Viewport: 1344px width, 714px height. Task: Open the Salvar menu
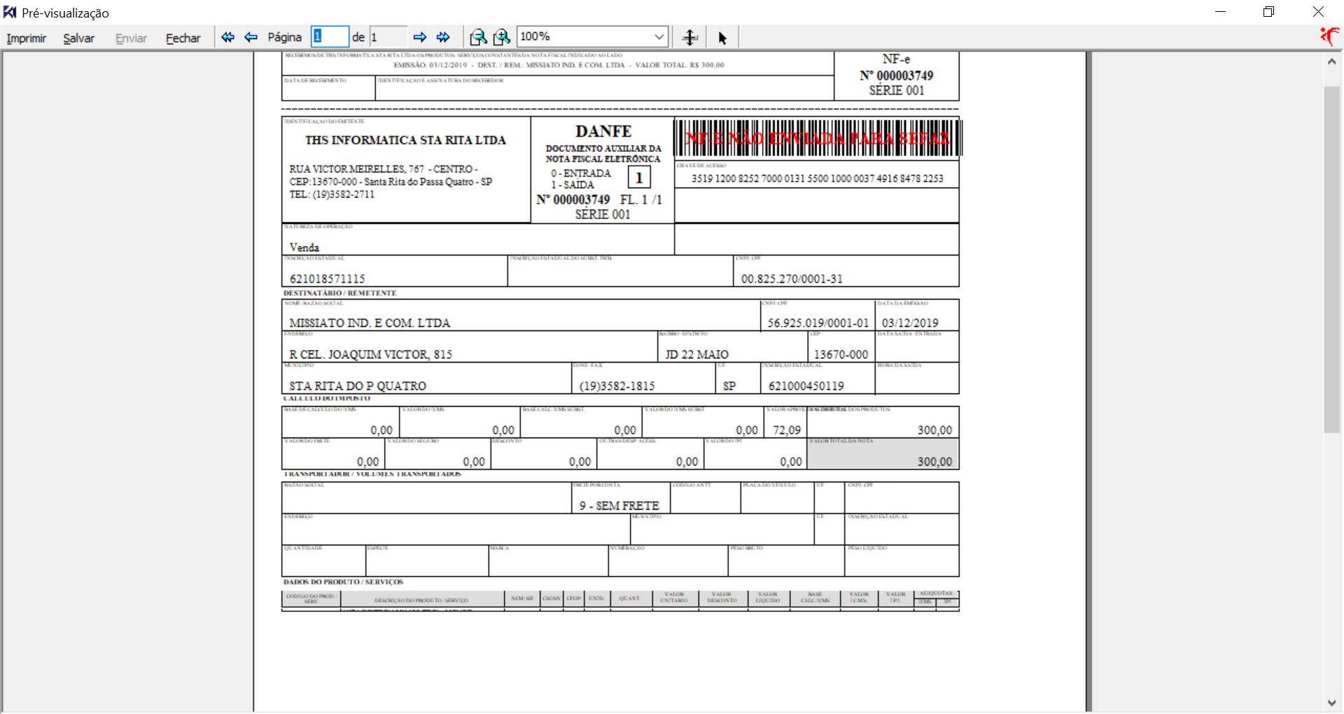pyautogui.click(x=78, y=38)
